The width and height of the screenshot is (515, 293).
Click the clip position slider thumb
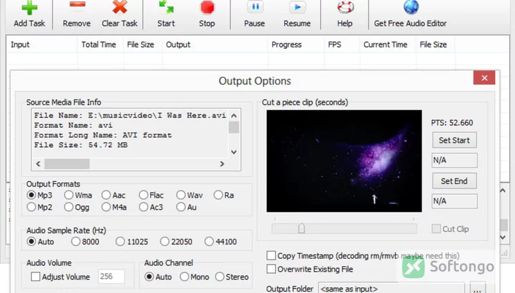tap(301, 228)
